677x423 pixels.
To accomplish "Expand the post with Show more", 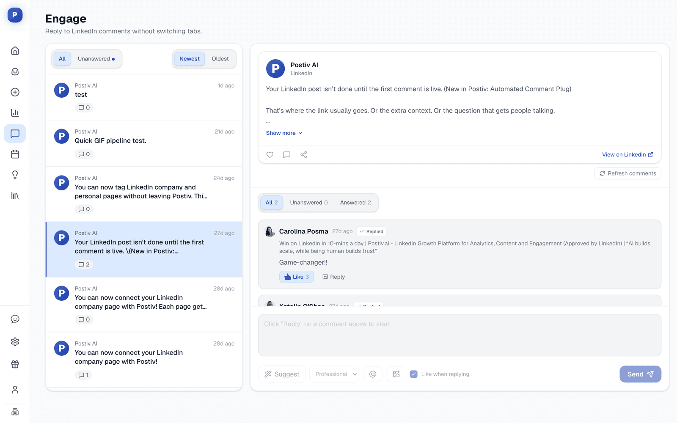I will pyautogui.click(x=284, y=133).
